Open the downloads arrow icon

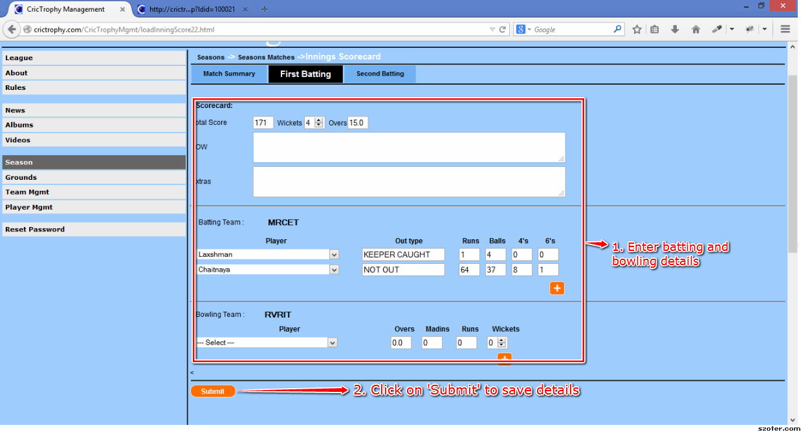[675, 29]
